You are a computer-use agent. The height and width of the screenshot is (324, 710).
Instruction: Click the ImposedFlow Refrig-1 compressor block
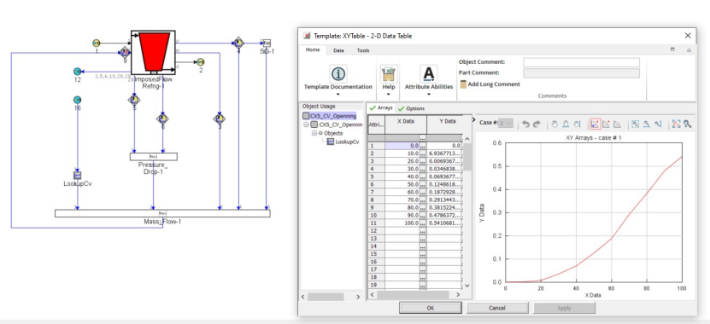click(x=153, y=52)
